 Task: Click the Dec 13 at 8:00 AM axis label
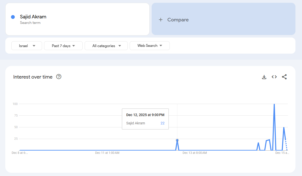pos(194,153)
